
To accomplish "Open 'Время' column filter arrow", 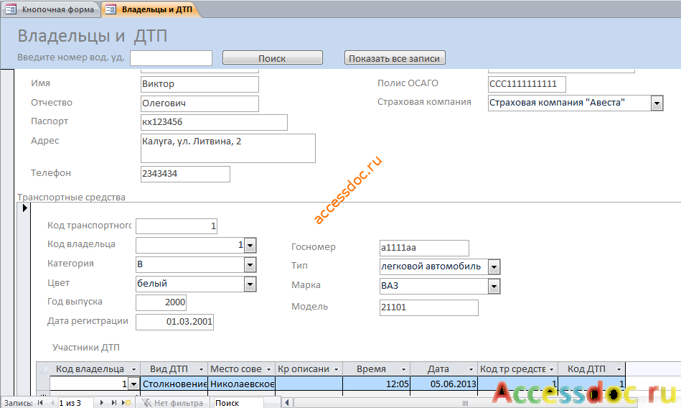I will 403,369.
